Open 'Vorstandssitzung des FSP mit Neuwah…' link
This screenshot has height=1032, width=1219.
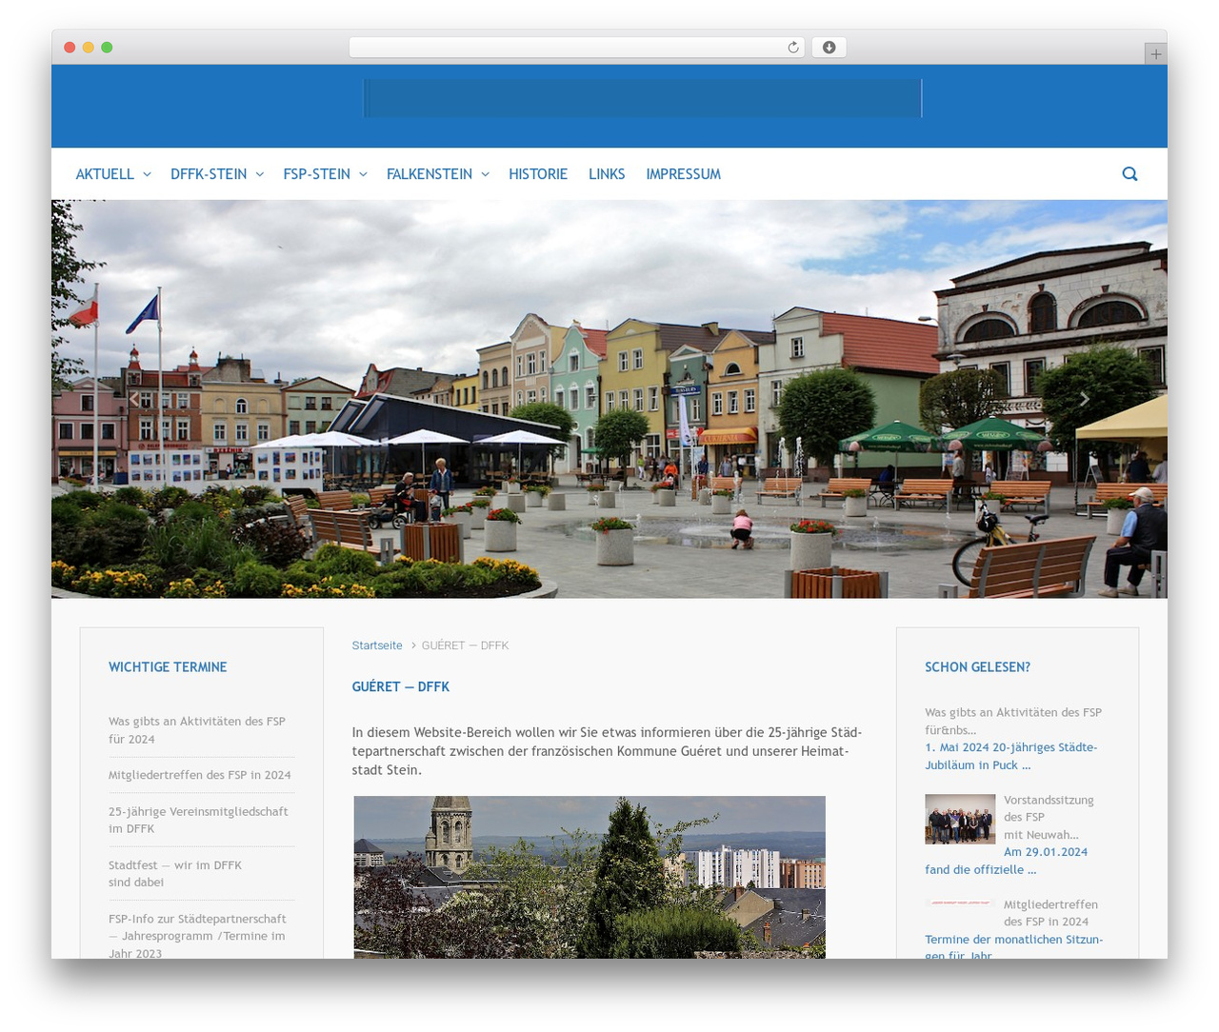click(1049, 817)
